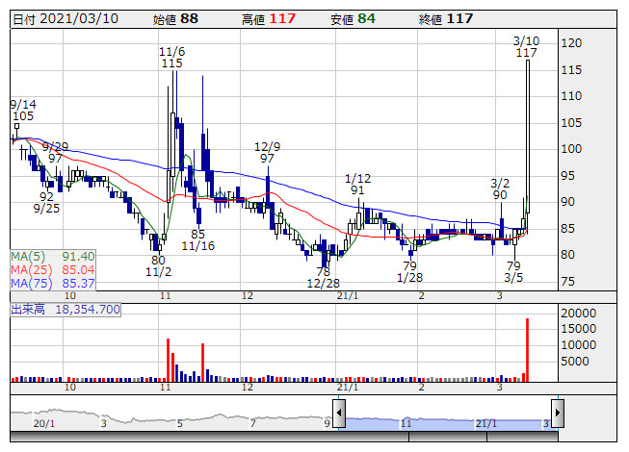Screen dimensions: 629x452
Task: Click the 9/14 price label at 105
Action: coord(23,110)
